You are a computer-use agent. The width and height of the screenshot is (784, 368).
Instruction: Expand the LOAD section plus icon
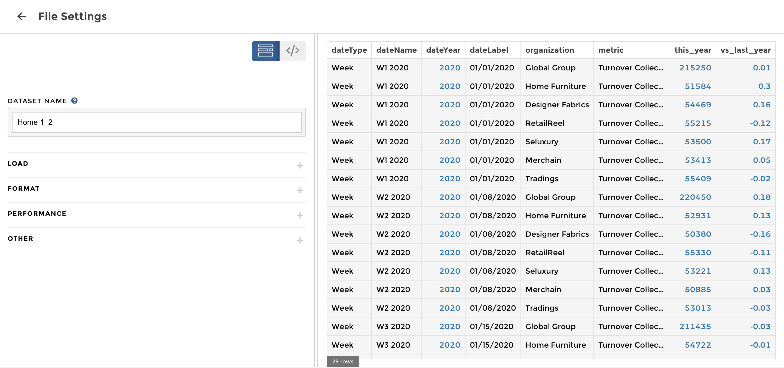pyautogui.click(x=300, y=165)
